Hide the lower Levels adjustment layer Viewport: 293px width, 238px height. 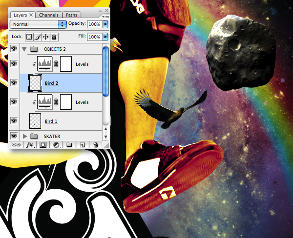(14, 102)
